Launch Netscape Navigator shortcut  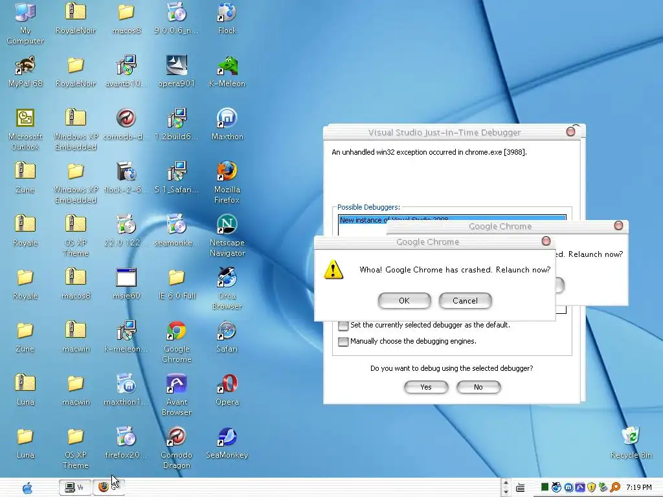pos(227,236)
